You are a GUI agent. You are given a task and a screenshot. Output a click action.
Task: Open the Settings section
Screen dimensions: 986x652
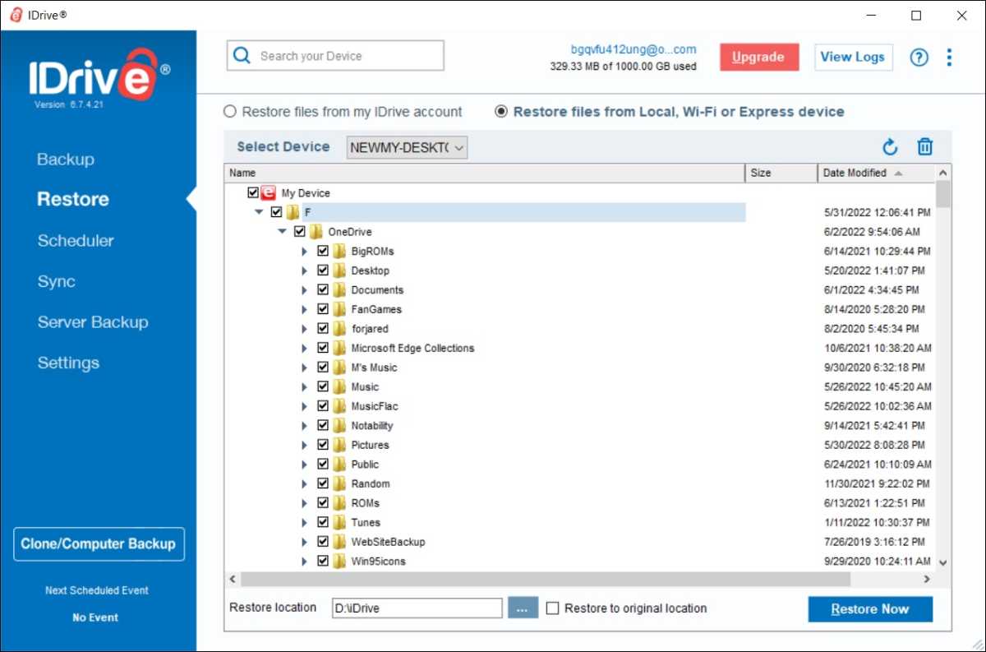coord(68,363)
